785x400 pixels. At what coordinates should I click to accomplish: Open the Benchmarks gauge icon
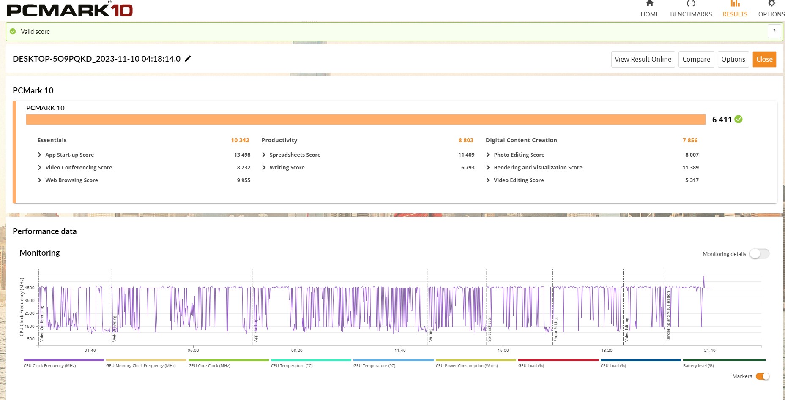pyautogui.click(x=691, y=4)
